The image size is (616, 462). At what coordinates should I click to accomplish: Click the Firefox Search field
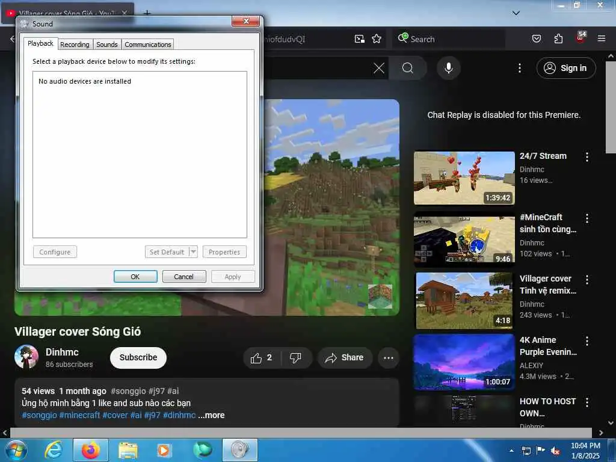tap(448, 39)
